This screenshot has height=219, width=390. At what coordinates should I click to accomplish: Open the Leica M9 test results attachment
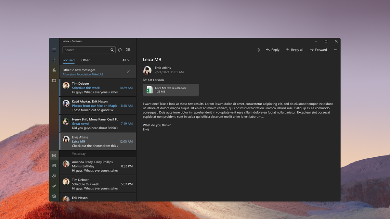(171, 90)
